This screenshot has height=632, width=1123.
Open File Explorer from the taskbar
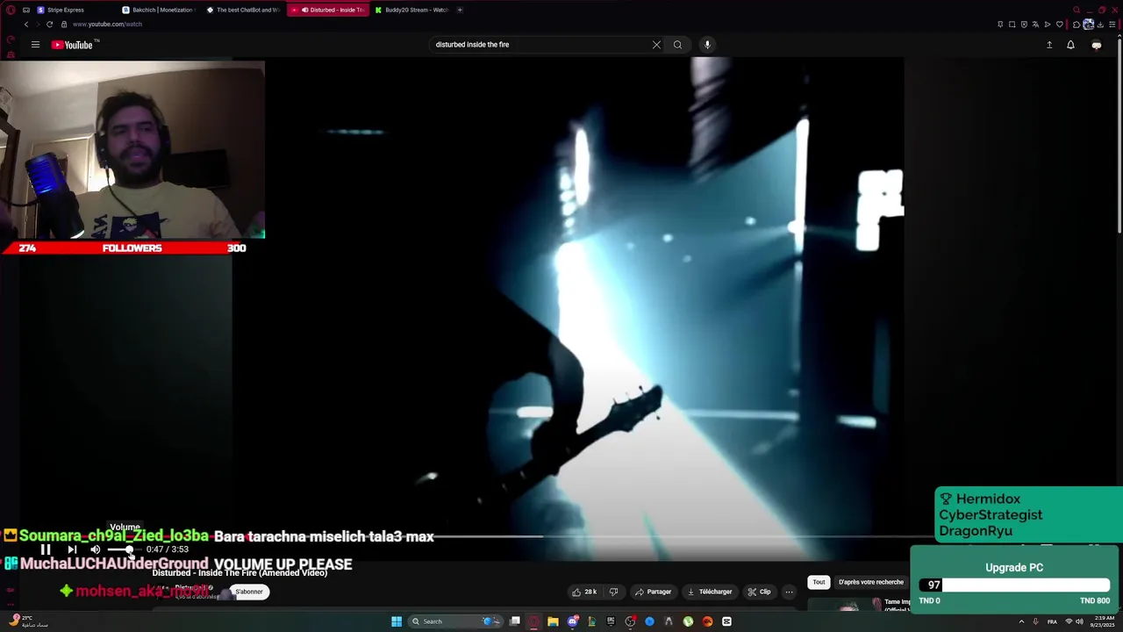553,621
